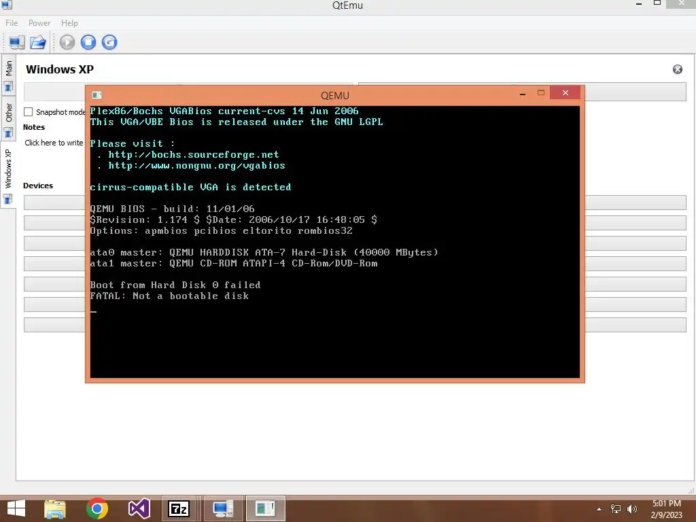Stop the virtual machine with the blue stop icon
696x522 pixels.
point(88,42)
